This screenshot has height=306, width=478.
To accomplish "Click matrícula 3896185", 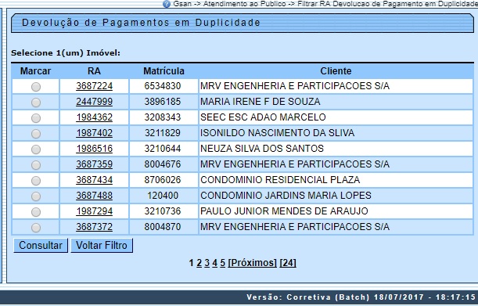I will tap(163, 102).
